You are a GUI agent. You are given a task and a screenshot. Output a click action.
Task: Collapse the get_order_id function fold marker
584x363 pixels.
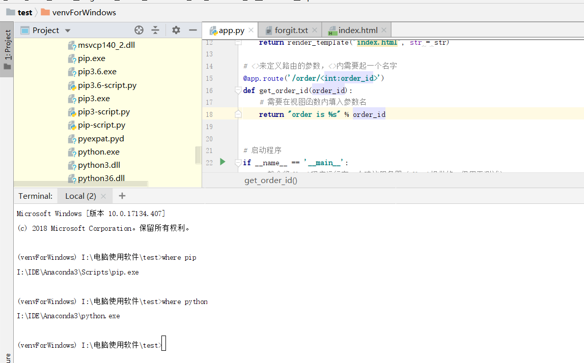click(x=237, y=90)
